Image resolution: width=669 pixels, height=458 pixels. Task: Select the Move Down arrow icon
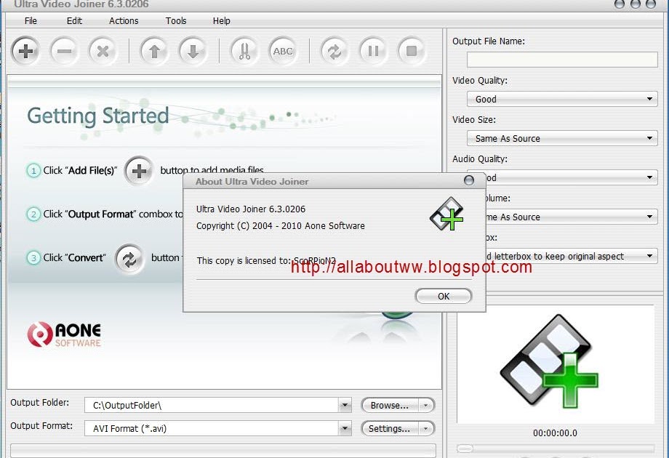click(191, 51)
